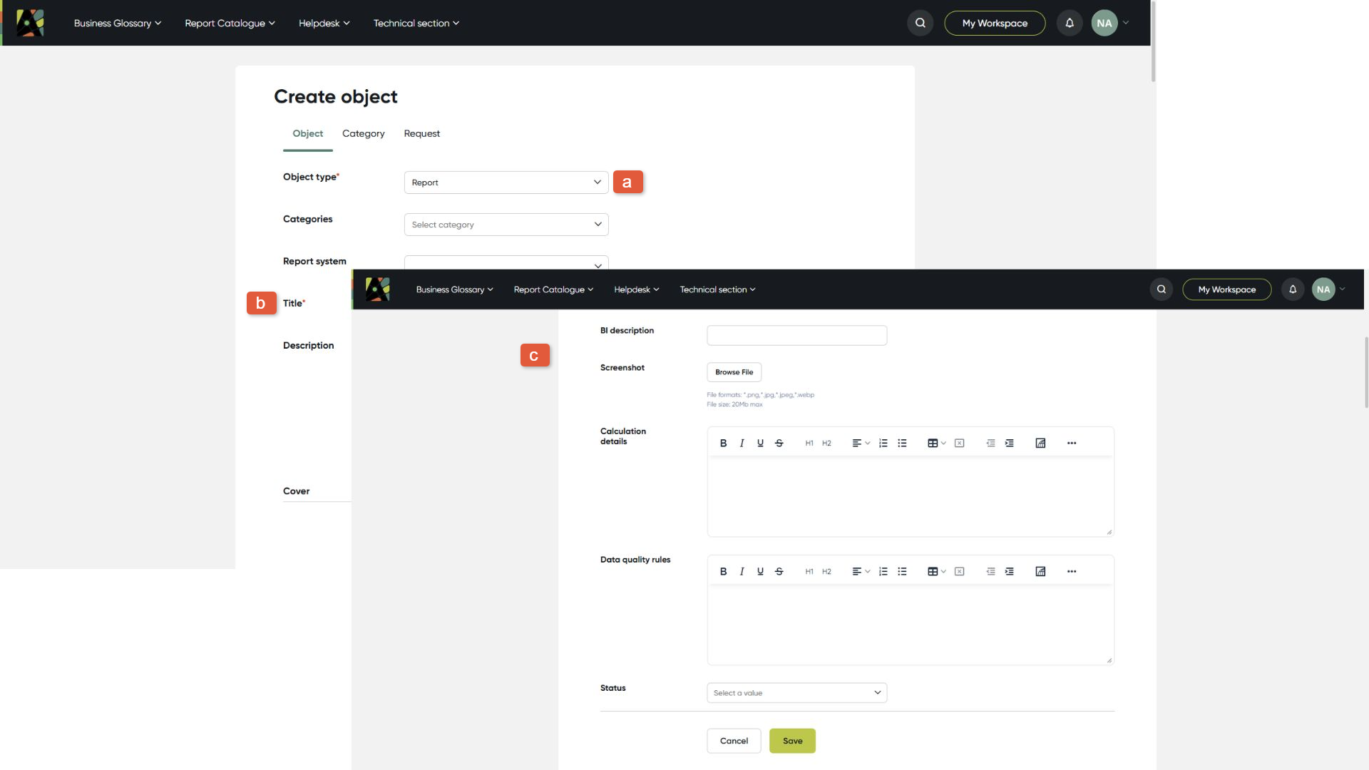Set H2 heading in Calculation details editor
The height and width of the screenshot is (770, 1369).
[826, 443]
